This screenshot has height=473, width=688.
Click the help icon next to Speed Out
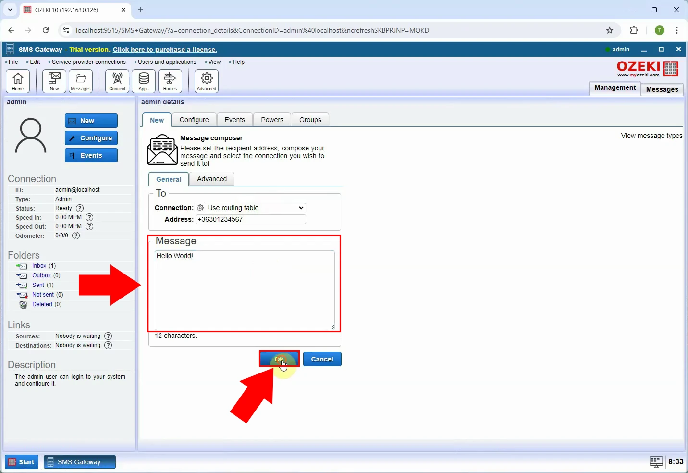(89, 226)
